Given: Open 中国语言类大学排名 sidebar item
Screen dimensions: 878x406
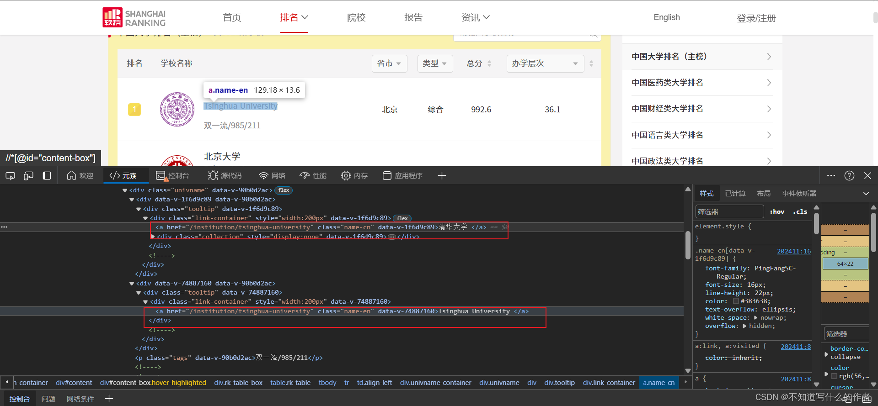Looking at the screenshot, I should [x=702, y=135].
